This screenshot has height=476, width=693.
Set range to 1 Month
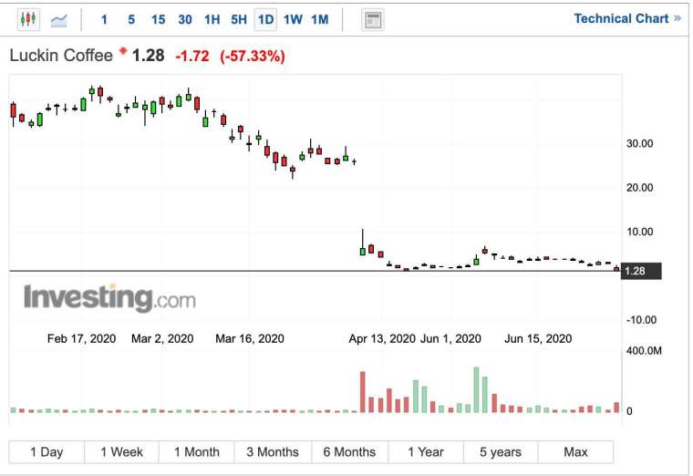coord(197,451)
